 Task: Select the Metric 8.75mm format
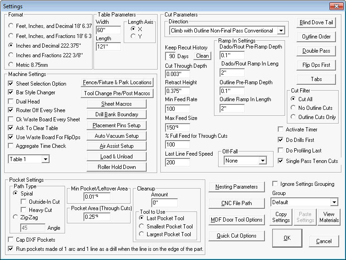tap(11, 65)
